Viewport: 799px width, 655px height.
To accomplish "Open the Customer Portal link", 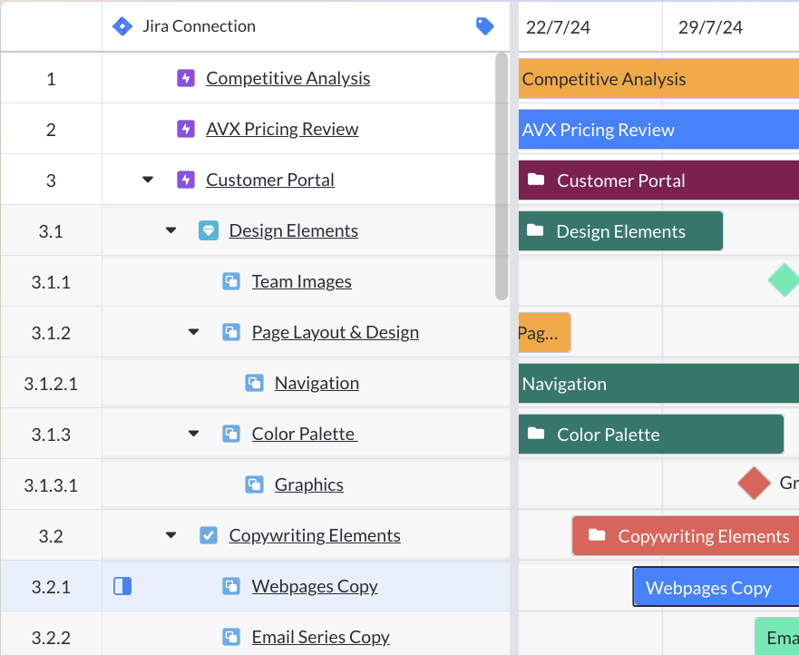I will point(270,180).
